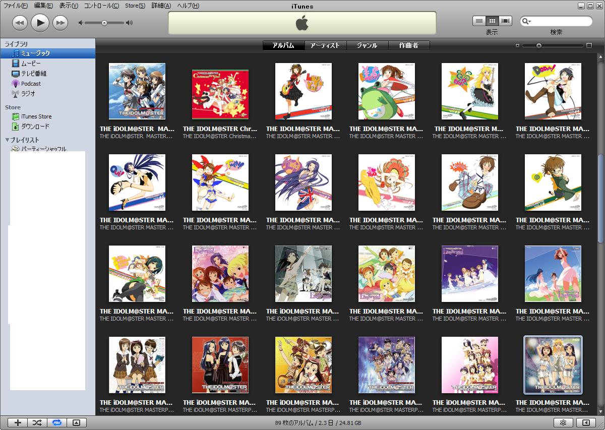
Task: Select ミュージック in the library
Action: click(x=48, y=53)
